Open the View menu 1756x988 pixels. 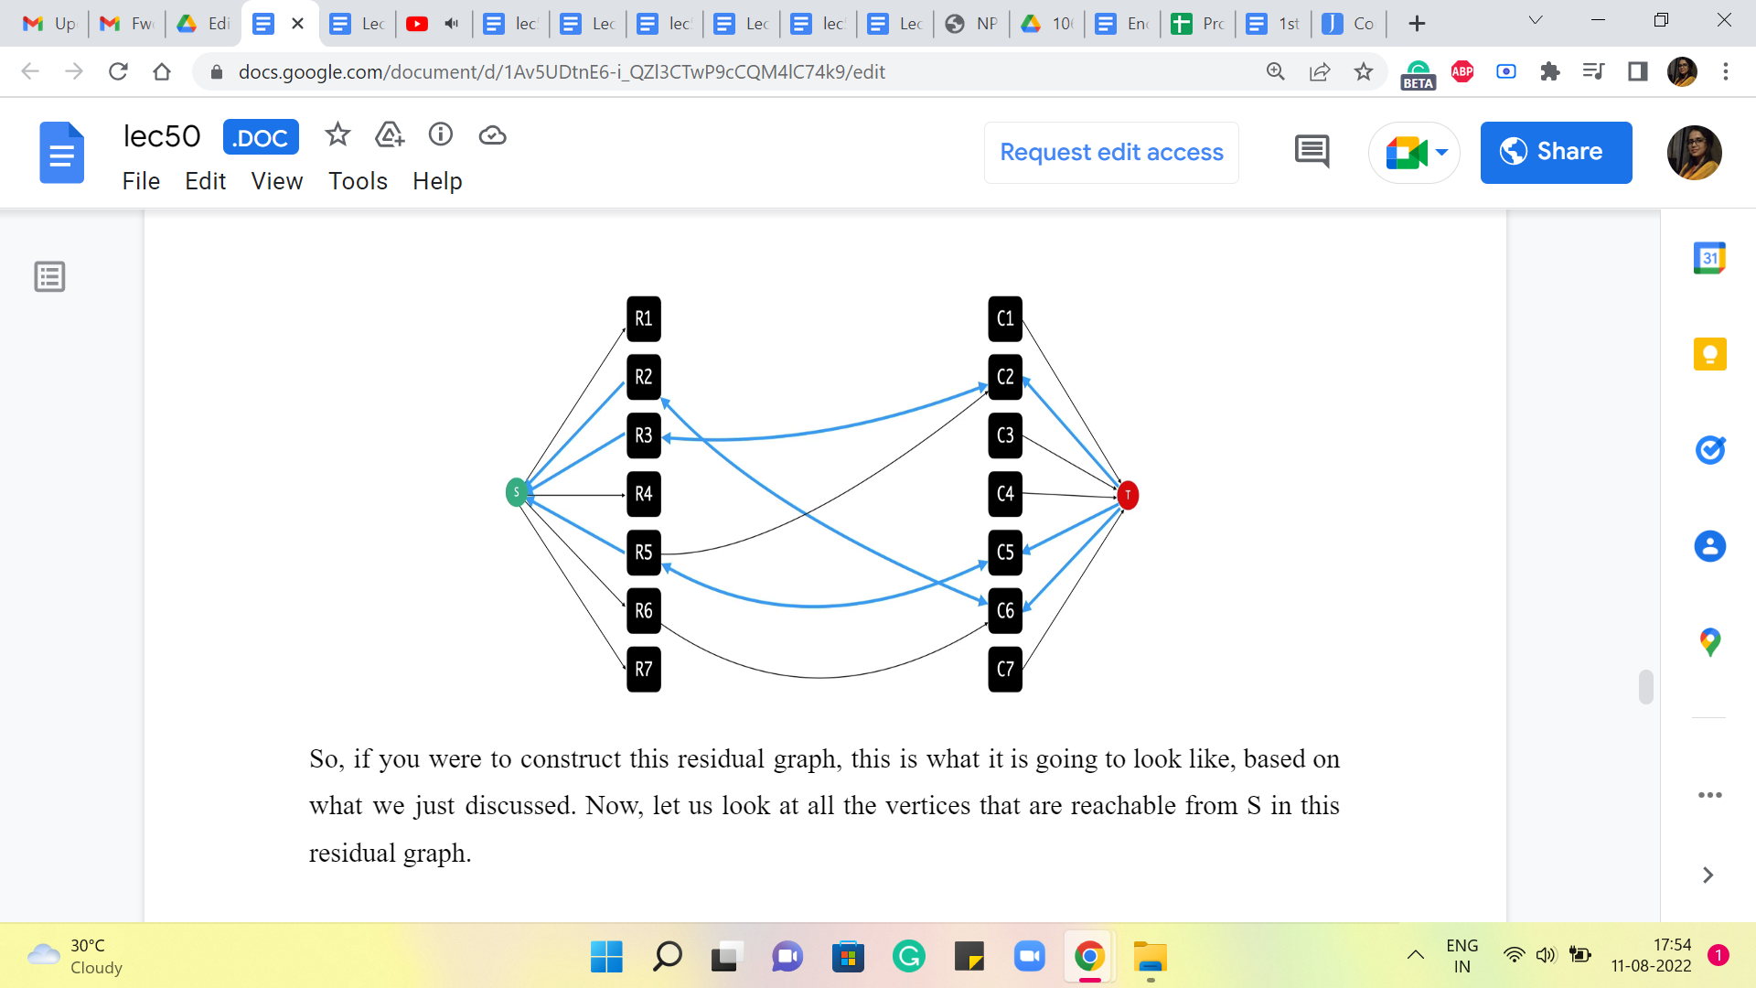coord(276,181)
